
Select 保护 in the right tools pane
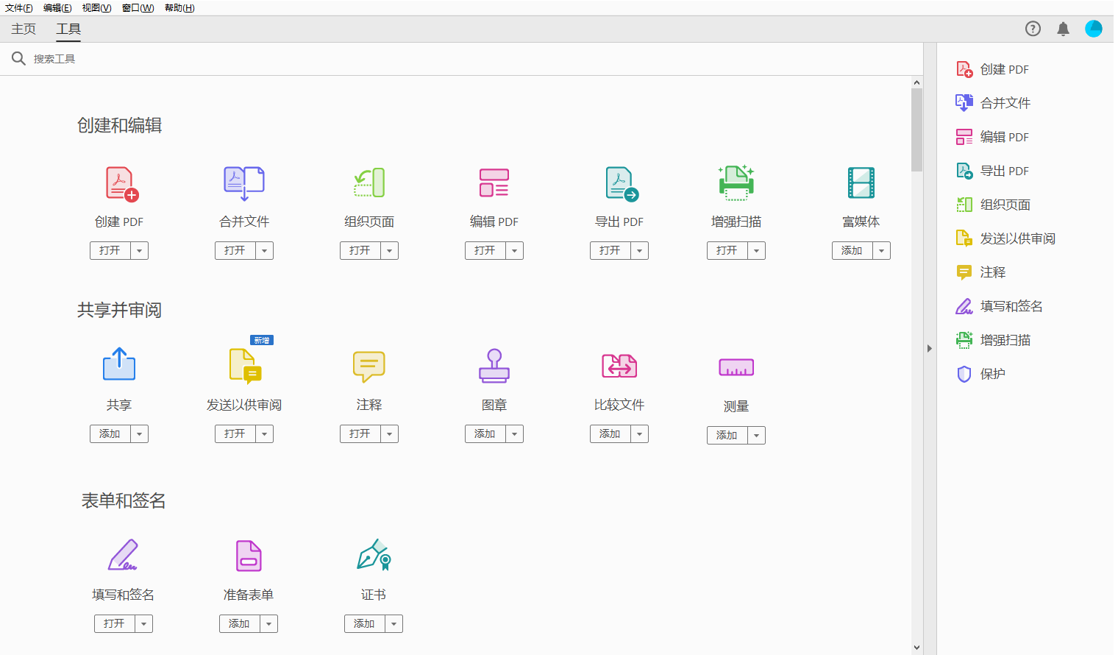993,374
